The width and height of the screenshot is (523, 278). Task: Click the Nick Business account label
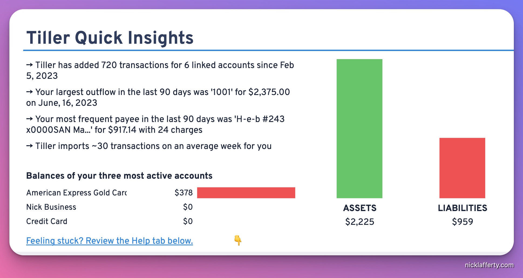(x=51, y=207)
